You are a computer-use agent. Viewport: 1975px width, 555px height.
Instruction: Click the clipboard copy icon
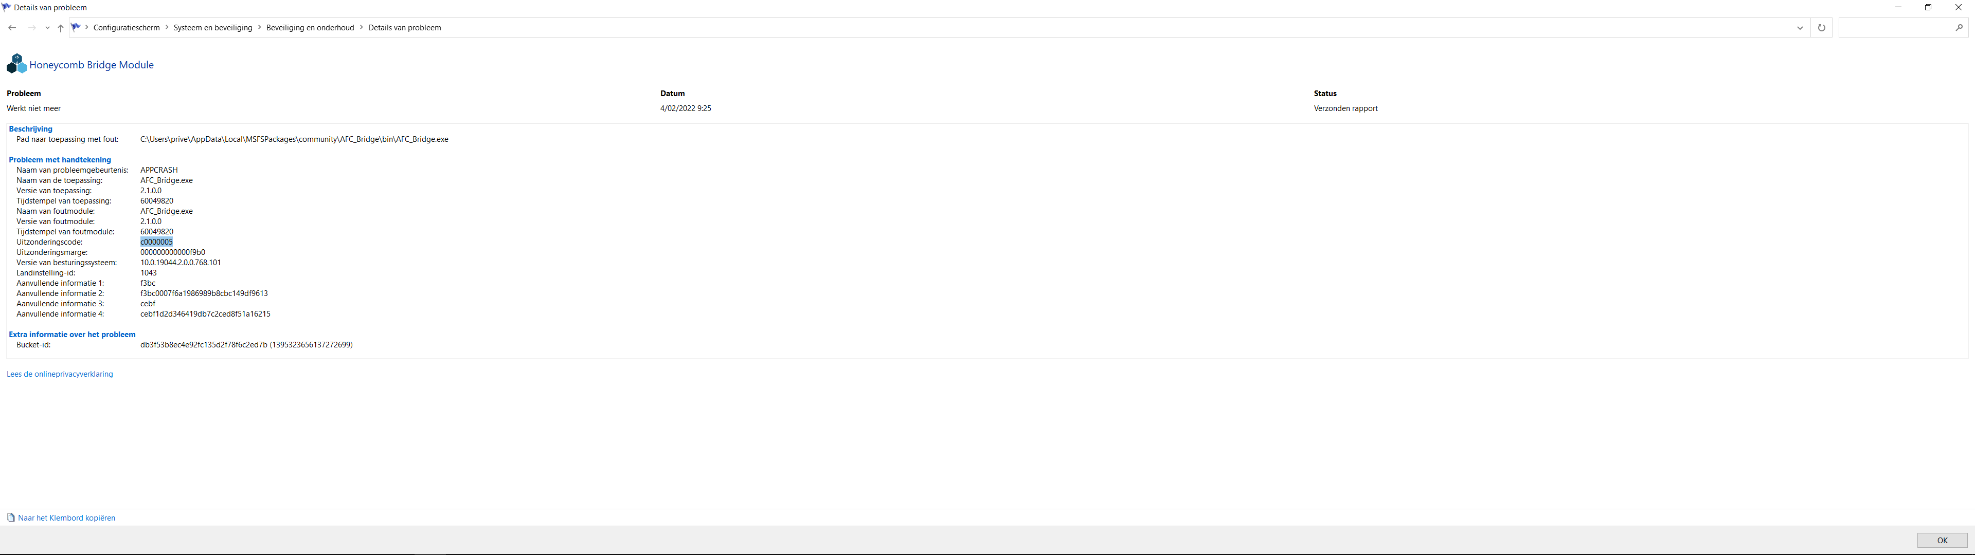(11, 518)
